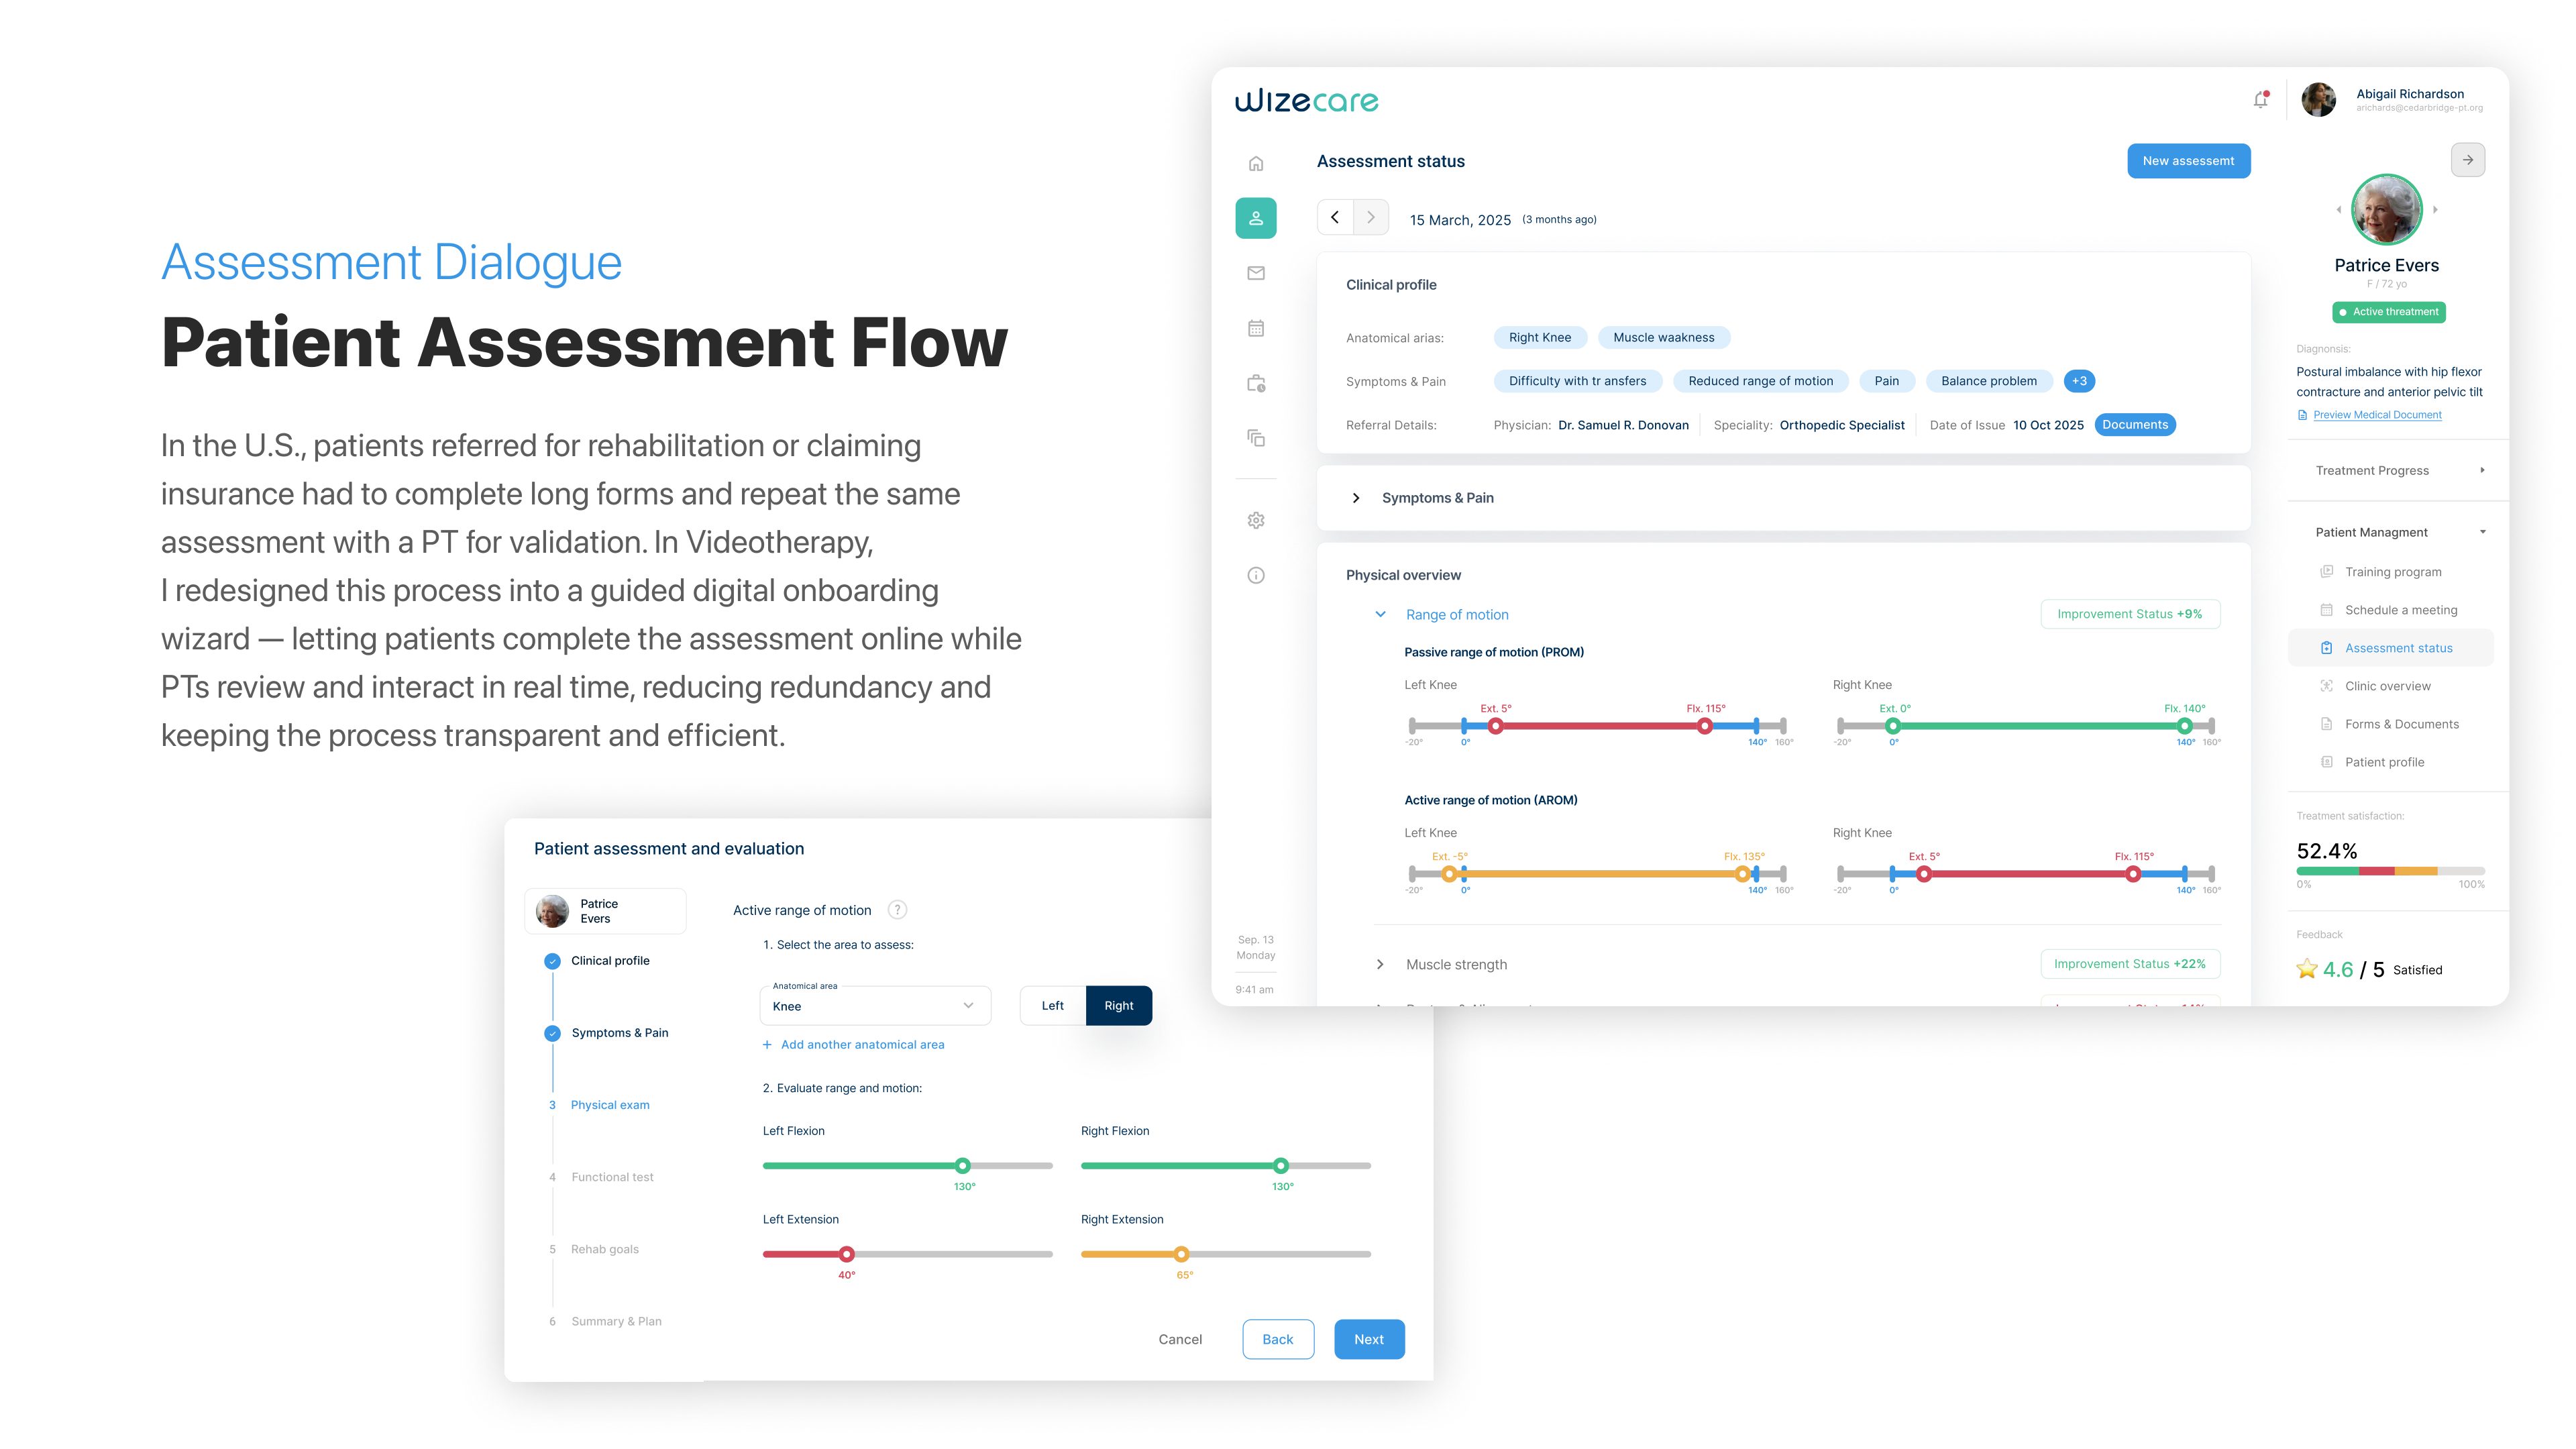The image size is (2576, 1449).
Task: Open the briefcase clock sidebar icon
Action: pyautogui.click(x=1256, y=383)
